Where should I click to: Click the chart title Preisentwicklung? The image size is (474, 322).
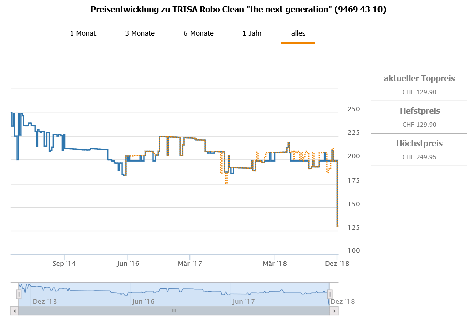pyautogui.click(x=238, y=10)
